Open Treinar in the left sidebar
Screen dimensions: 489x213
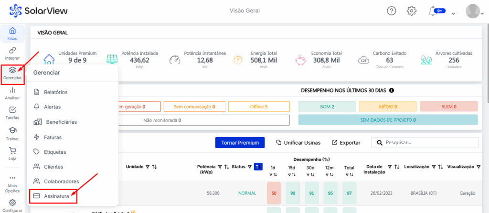[12, 133]
